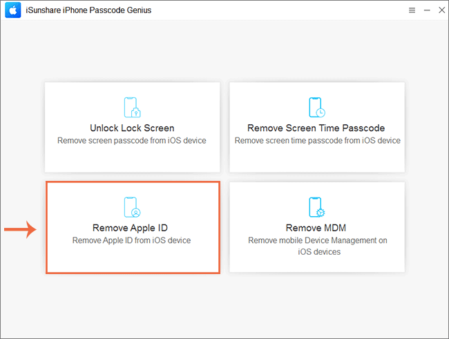The image size is (449, 339).
Task: Click empty area of Unlock Lock Screen card
Action: coord(132,159)
